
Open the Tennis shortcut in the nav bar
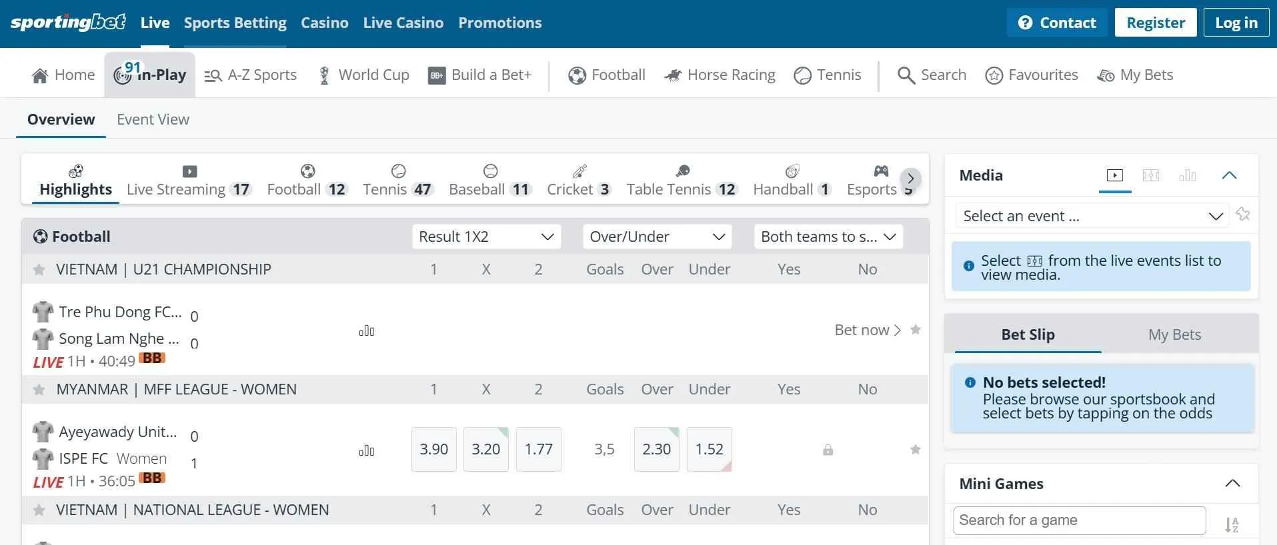pyautogui.click(x=828, y=75)
